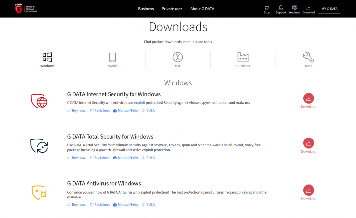Click the Antivirus yellow shield icon
The image size is (356, 218).
pyautogui.click(x=39, y=193)
